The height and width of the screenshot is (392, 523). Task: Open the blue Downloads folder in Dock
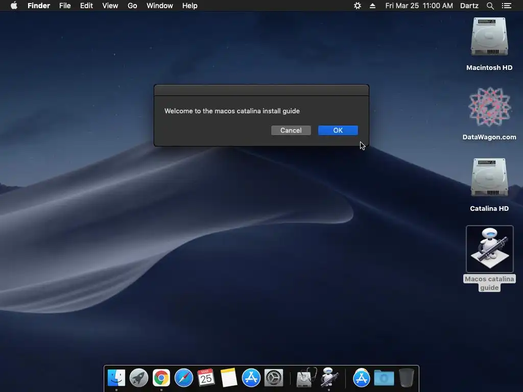(384, 378)
